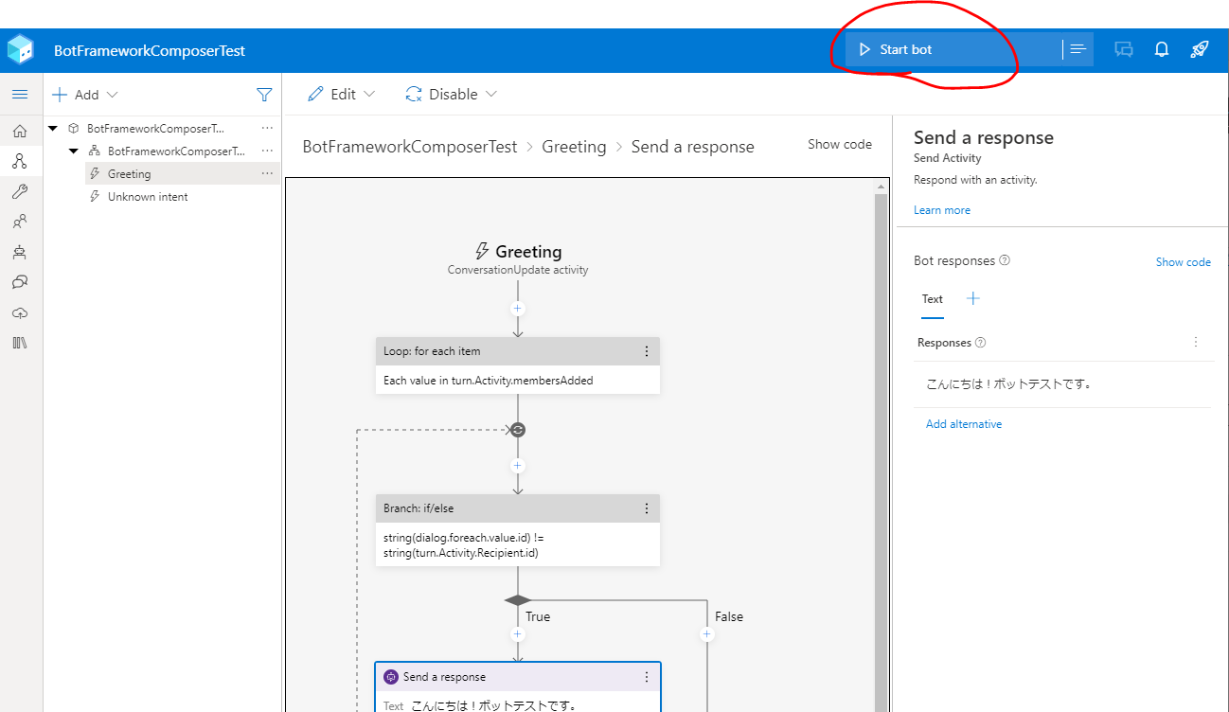Click the Bot responses help info icon
This screenshot has height=712, width=1229.
pyautogui.click(x=1005, y=260)
